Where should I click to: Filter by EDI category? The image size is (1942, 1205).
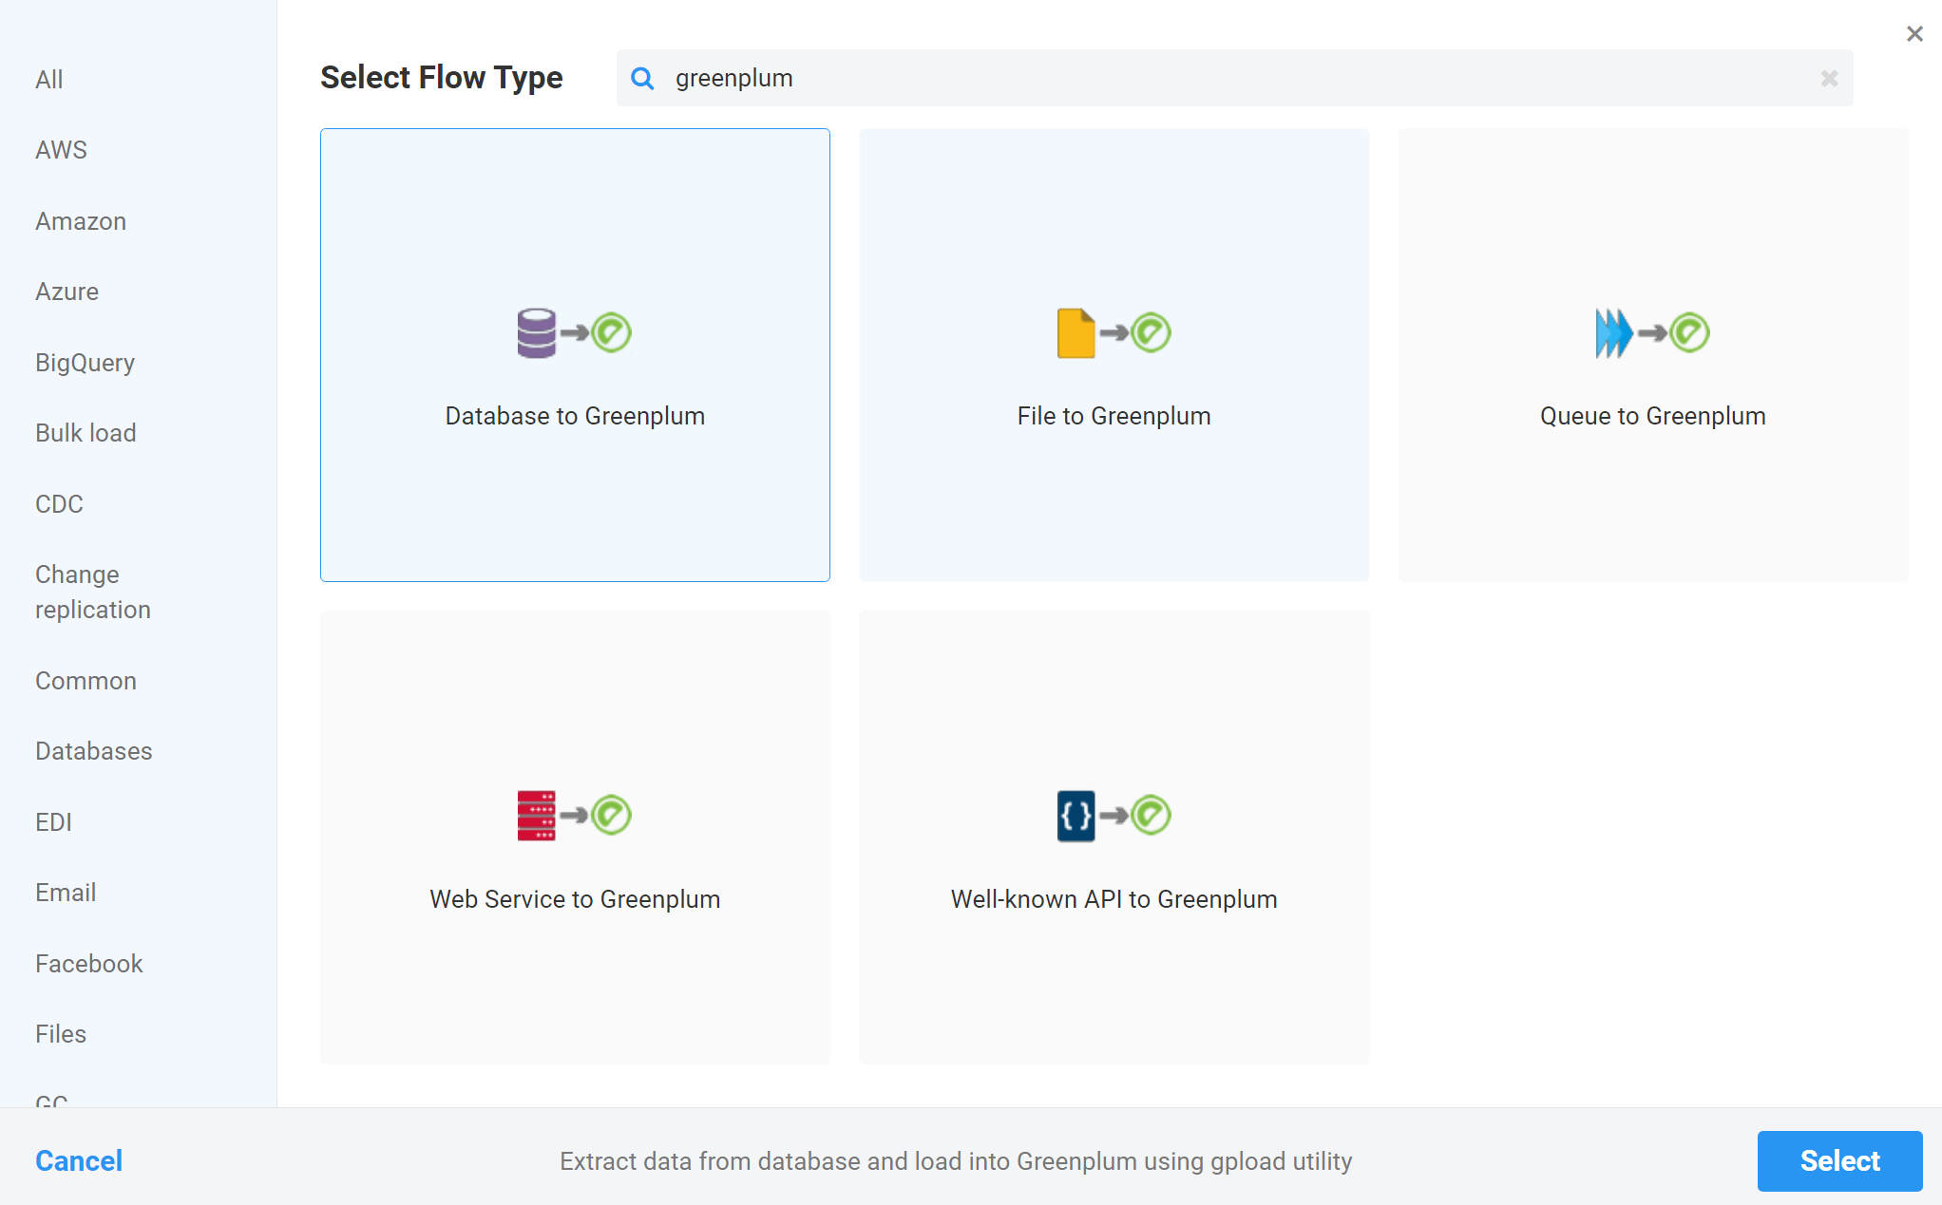click(x=53, y=822)
